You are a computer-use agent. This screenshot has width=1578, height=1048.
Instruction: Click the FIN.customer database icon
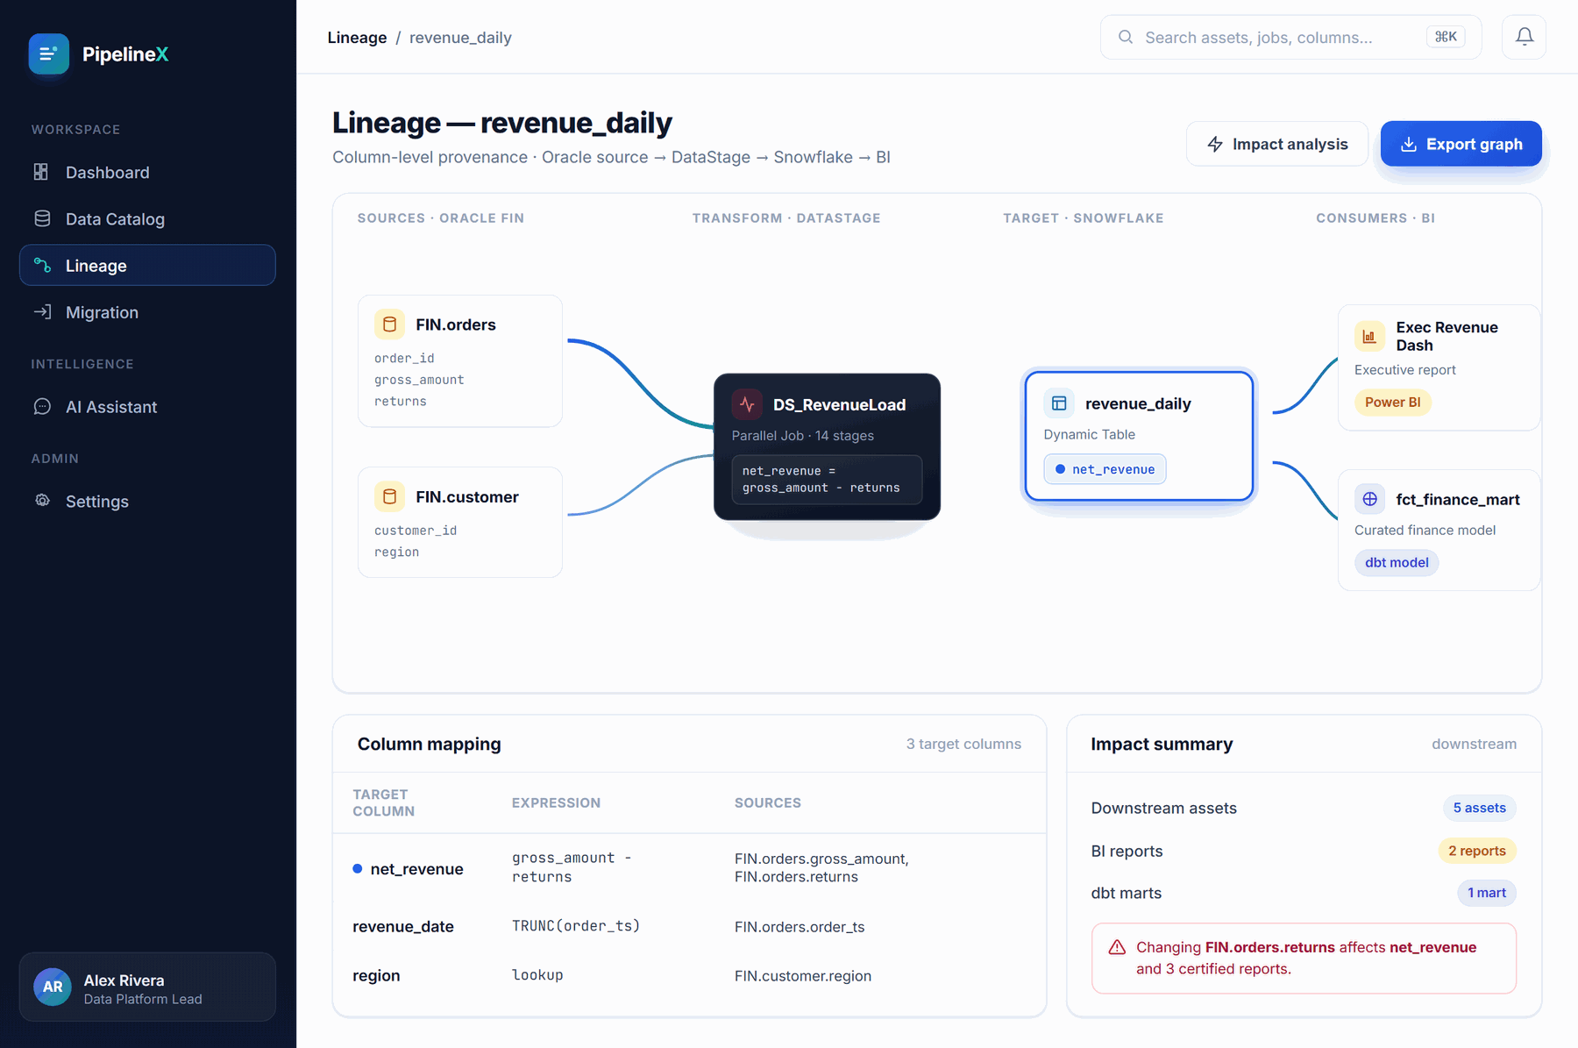389,496
